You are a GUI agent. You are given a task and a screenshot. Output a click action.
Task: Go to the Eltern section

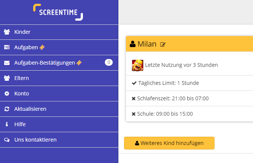coord(59,78)
